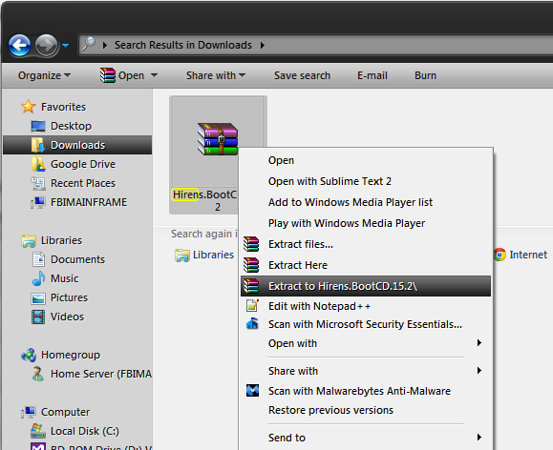The width and height of the screenshot is (553, 450).
Task: Go back with the blue Back arrow
Action: point(19,45)
